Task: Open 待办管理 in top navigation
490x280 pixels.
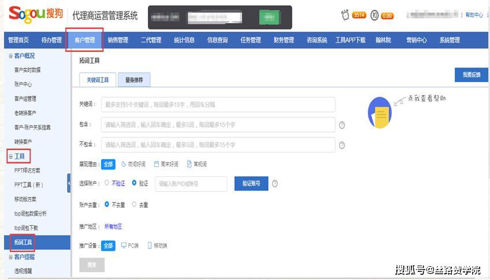Action: pos(51,40)
